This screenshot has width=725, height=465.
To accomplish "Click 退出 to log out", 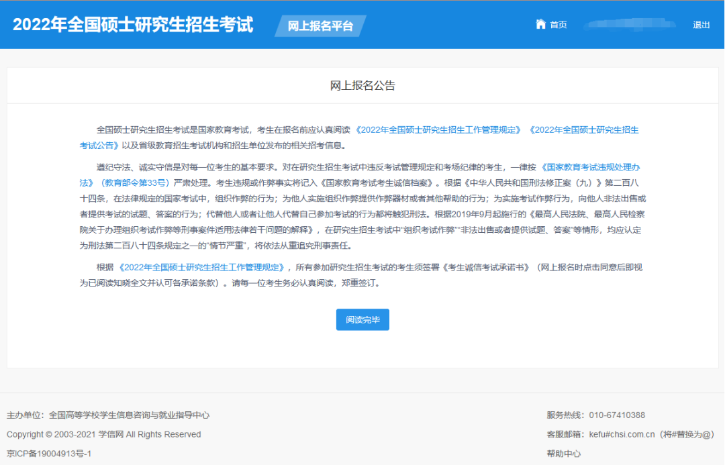I will pos(701,24).
